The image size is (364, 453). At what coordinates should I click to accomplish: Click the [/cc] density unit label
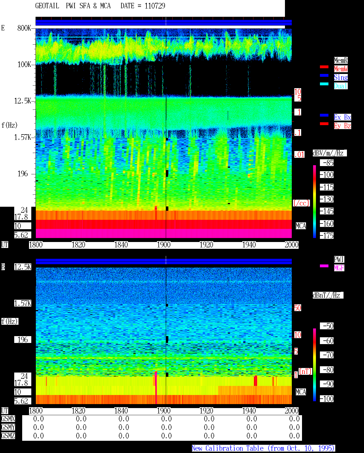pos(301,203)
